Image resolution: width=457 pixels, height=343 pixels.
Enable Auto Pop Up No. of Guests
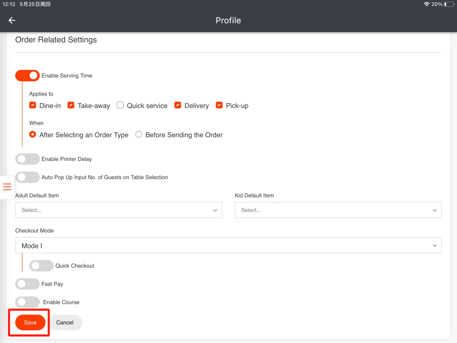(27, 177)
